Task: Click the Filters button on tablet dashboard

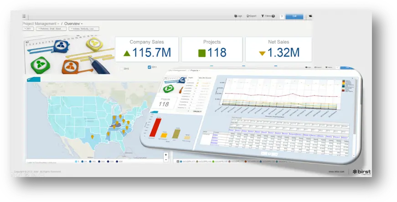Action: [x=329, y=68]
